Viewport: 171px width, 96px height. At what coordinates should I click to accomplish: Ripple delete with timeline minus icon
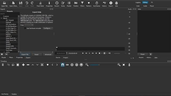pos(28,65)
